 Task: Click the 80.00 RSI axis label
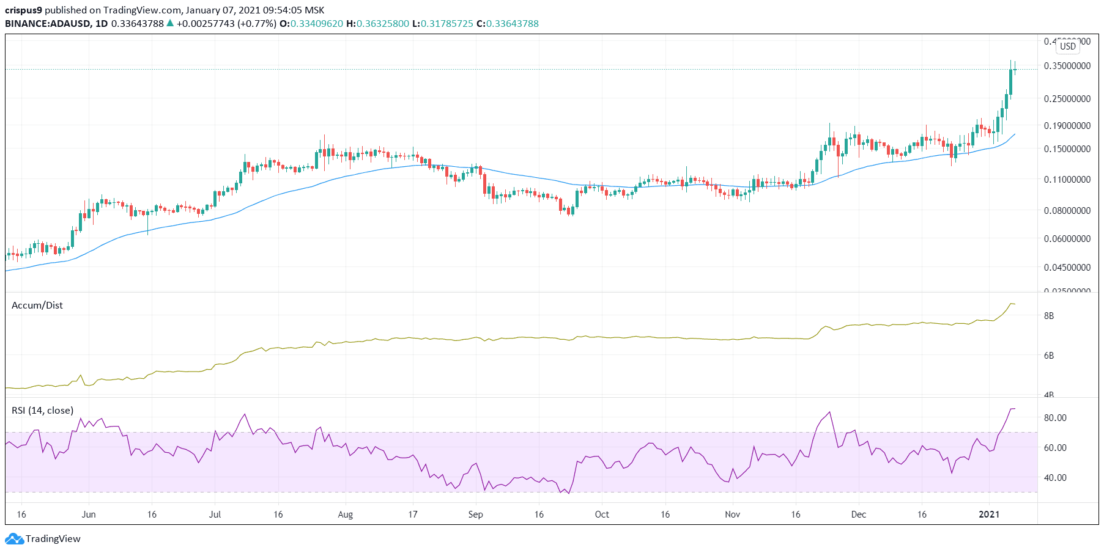coord(1055,418)
